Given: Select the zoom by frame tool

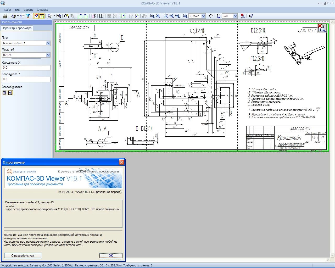Looking at the screenshot, I should [x=166, y=16].
